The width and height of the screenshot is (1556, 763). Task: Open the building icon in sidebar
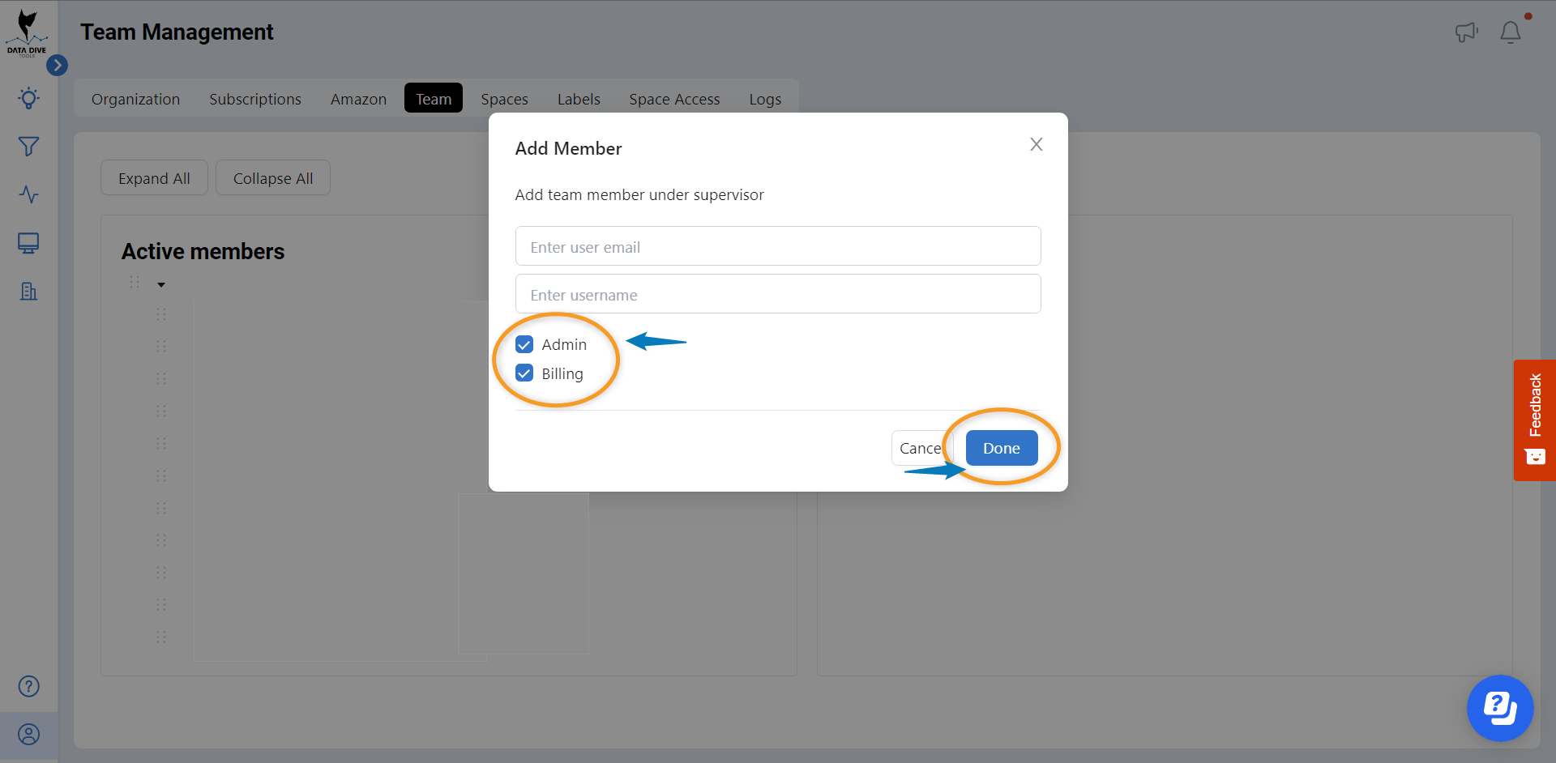(x=28, y=292)
